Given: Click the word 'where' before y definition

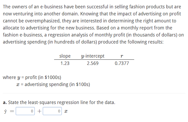Looking at the screenshot, I should click(9, 77).
